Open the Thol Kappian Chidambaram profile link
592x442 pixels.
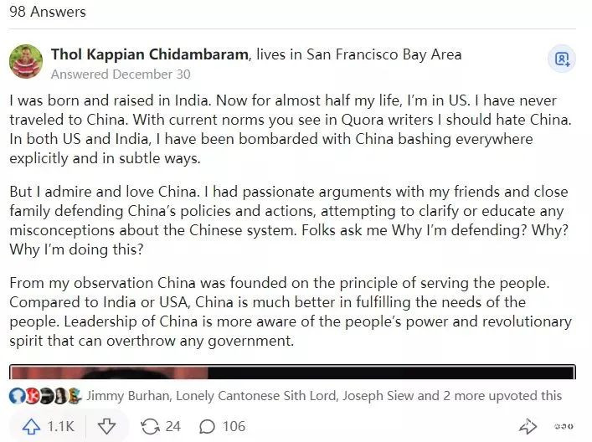[151, 54]
